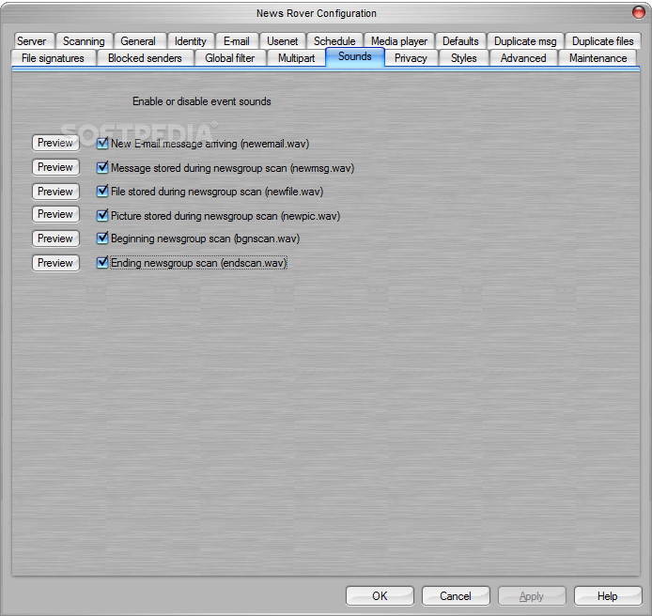Select the Blocked senders tab

(145, 58)
